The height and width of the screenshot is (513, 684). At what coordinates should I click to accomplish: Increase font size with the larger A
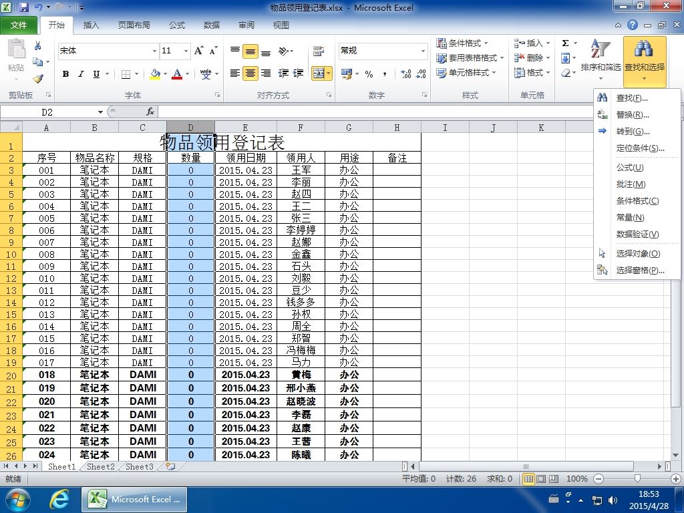pos(198,51)
